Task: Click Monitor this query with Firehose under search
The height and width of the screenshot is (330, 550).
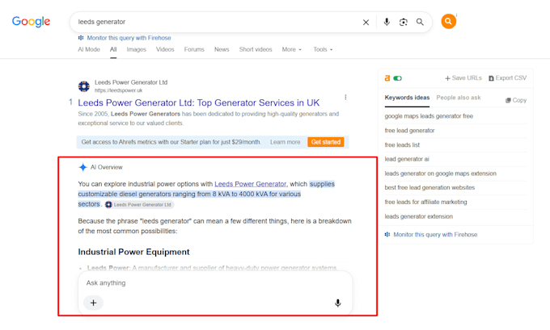Action: pyautogui.click(x=129, y=38)
